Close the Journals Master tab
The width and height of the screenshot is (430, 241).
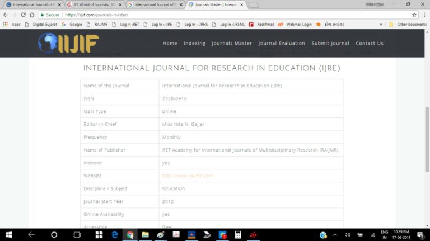click(x=242, y=4)
